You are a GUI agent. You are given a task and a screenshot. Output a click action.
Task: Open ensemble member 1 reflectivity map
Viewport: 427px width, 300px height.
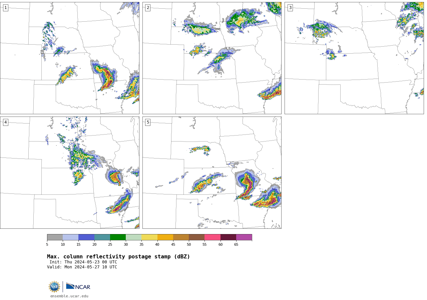click(x=70, y=58)
